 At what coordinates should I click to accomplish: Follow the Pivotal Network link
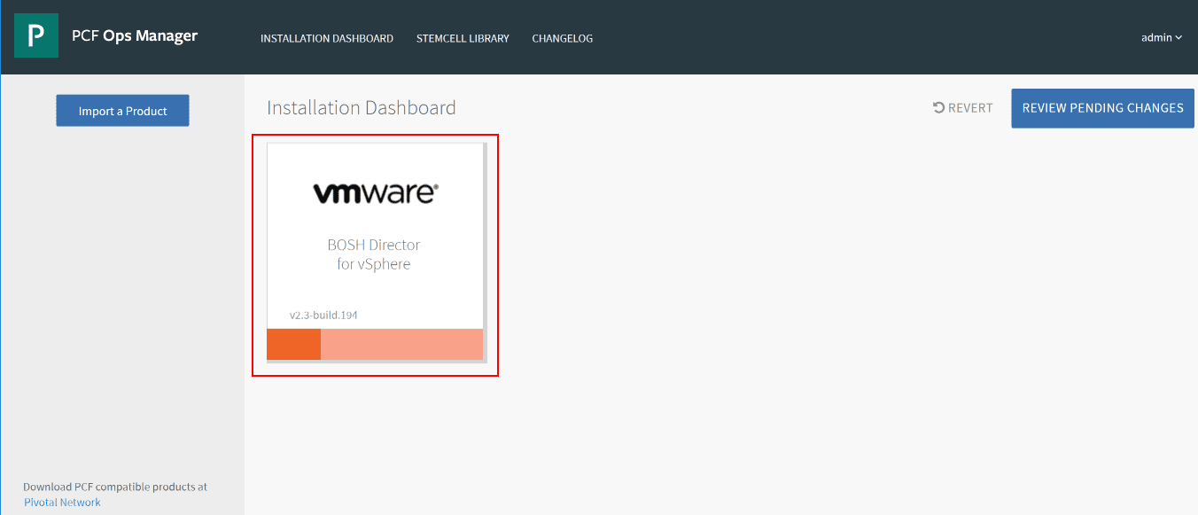pos(62,503)
